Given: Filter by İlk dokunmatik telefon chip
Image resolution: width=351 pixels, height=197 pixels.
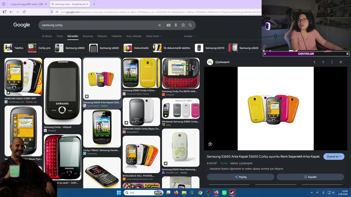Looking at the screenshot, I should point(173,48).
